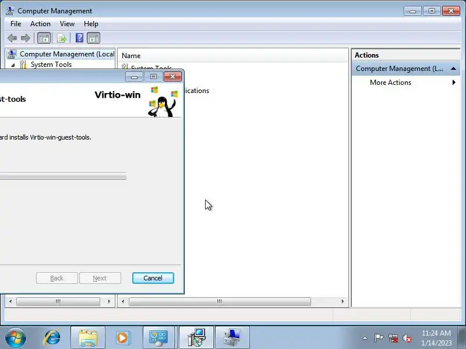Switch to Computer Management taskbar item
The width and height of the screenshot is (466, 349).
[232, 338]
